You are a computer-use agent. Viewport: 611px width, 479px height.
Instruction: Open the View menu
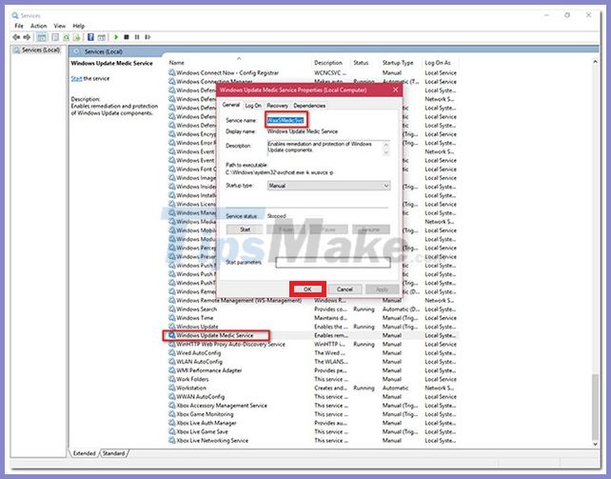pyautogui.click(x=60, y=26)
